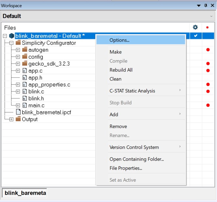
Task: Collapse the Simplicity Configurator tree node
Action: click(x=11, y=43)
